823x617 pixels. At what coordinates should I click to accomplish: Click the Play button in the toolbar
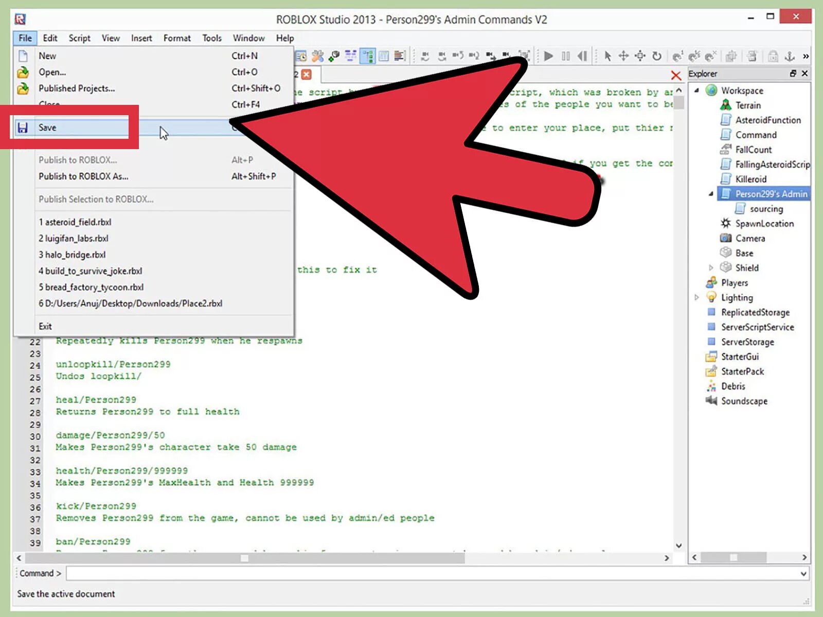[x=548, y=56]
